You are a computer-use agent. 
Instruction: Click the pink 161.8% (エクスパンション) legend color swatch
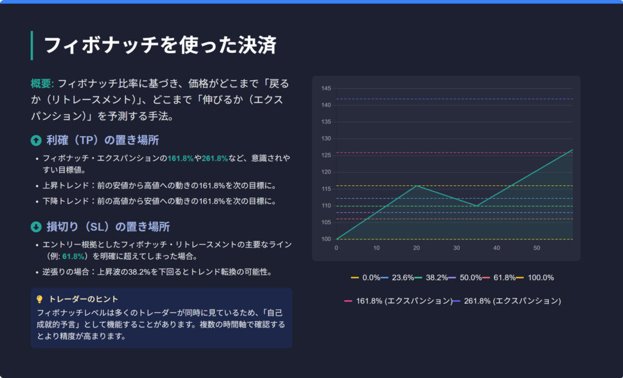point(348,301)
